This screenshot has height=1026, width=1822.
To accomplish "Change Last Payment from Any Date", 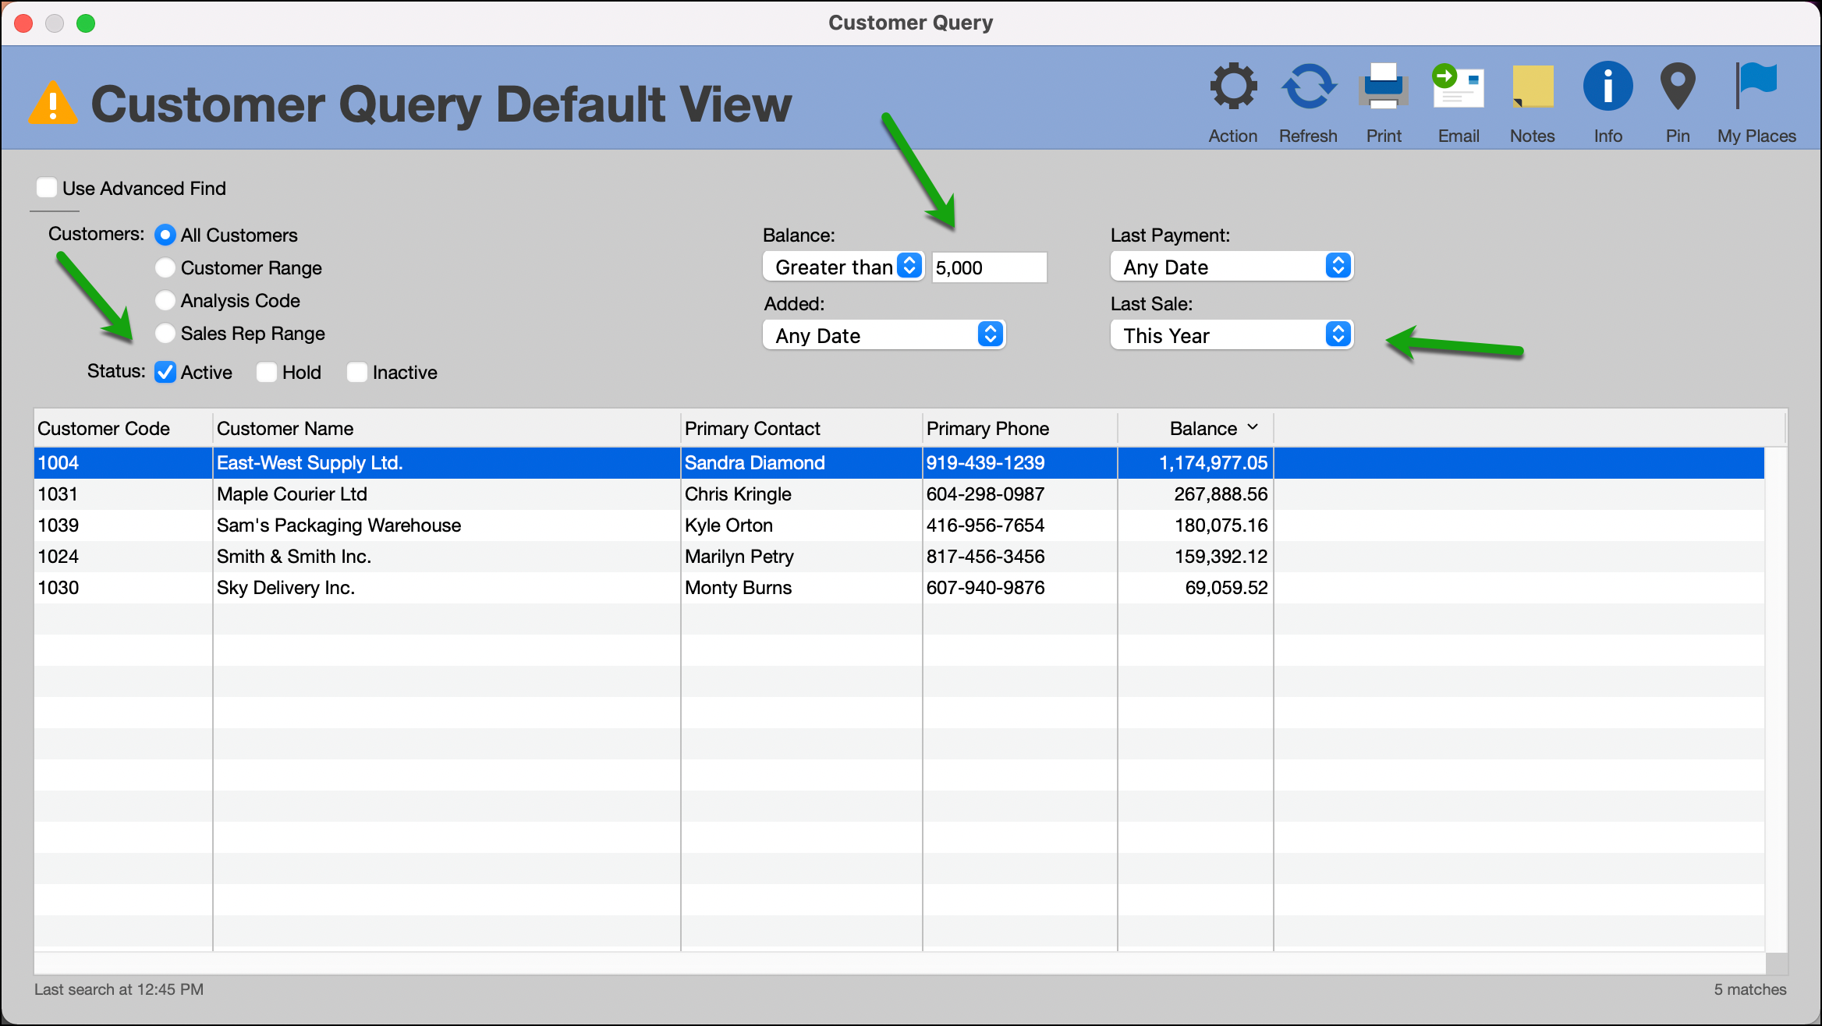I will [1231, 267].
